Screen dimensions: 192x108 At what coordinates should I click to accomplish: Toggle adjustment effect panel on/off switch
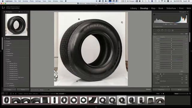click(187, 37)
